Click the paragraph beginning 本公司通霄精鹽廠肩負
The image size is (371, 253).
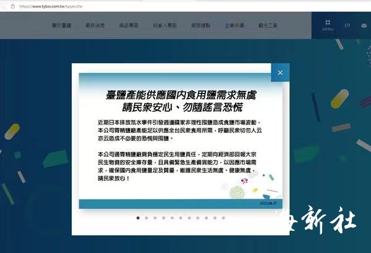click(177, 166)
